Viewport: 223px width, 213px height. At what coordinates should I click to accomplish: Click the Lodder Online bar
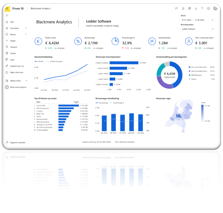click(x=116, y=74)
